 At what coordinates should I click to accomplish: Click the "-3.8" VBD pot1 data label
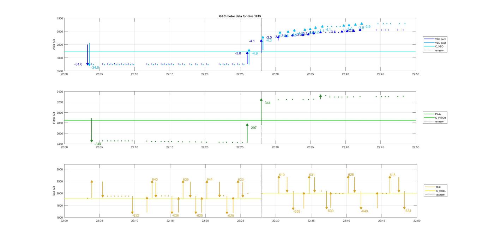click(238, 53)
